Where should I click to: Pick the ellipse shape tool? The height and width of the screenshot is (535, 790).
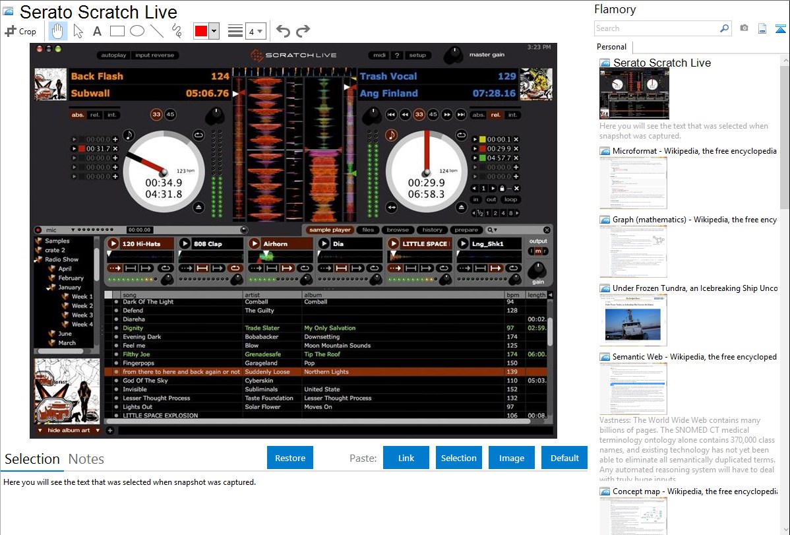[x=137, y=31]
